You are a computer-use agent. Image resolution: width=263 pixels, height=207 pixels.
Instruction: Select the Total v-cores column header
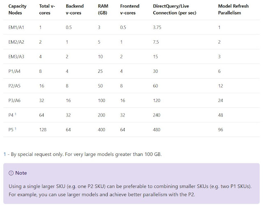click(x=48, y=9)
